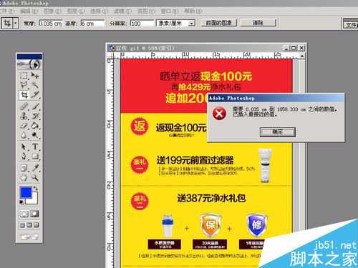
Task: Swap foreground and background colors
Action: (36, 188)
